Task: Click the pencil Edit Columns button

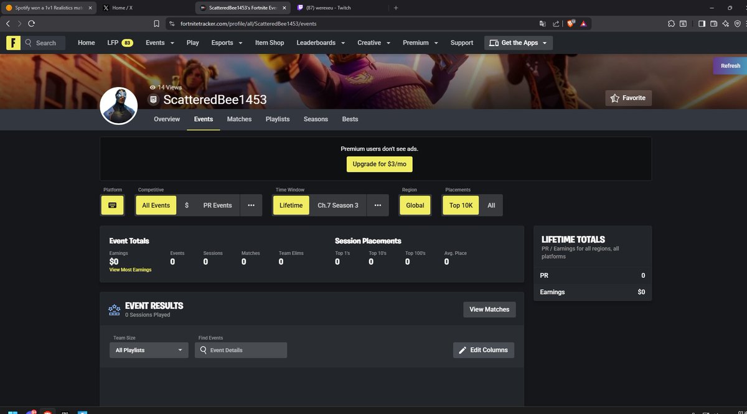Action: [x=484, y=350]
